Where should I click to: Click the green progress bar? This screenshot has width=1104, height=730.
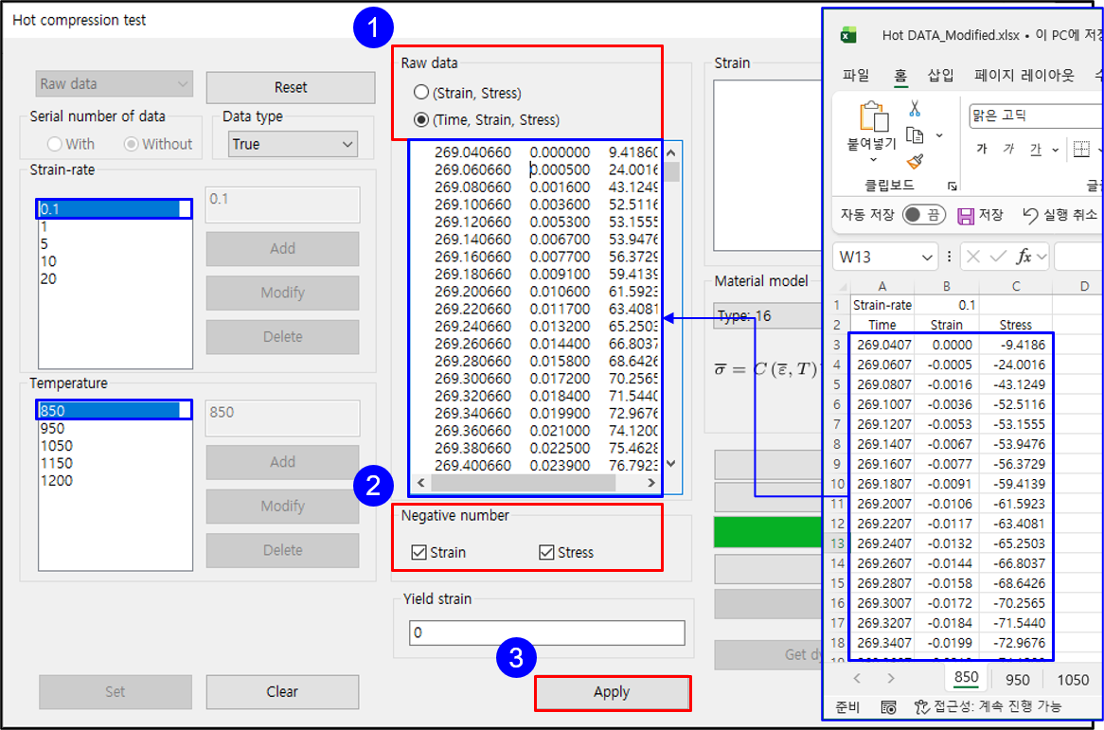768,531
